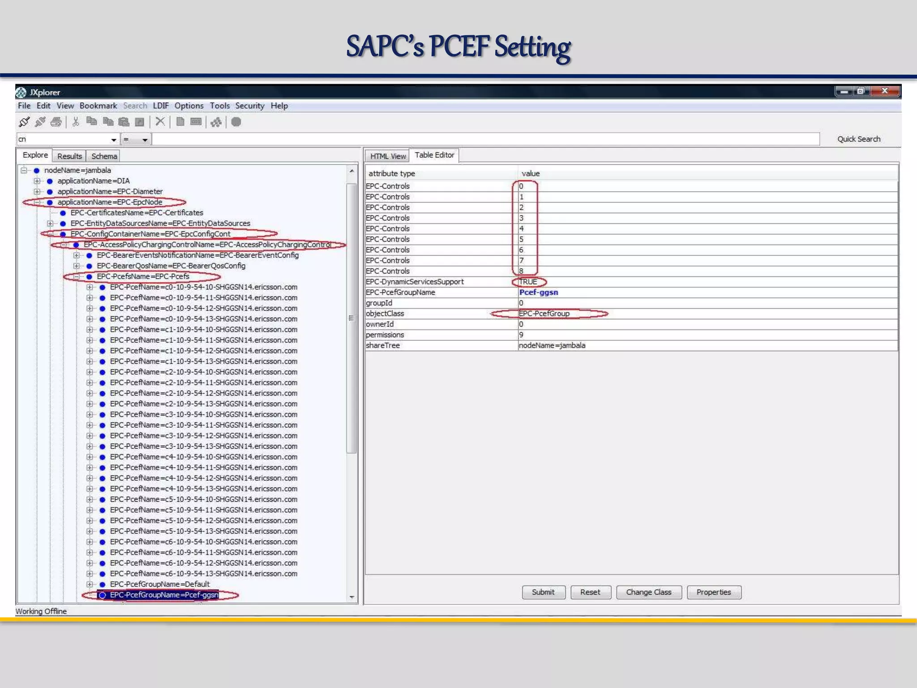
Task: Open the File menu
Action: click(x=24, y=106)
